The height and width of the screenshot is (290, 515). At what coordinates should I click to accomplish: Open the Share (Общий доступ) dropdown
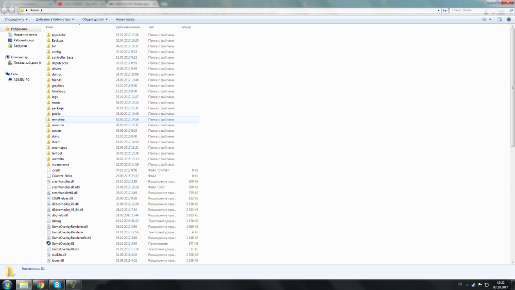click(x=95, y=20)
